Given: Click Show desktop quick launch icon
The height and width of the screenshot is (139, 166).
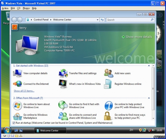Looking at the screenshot, I should [x=16, y=130].
